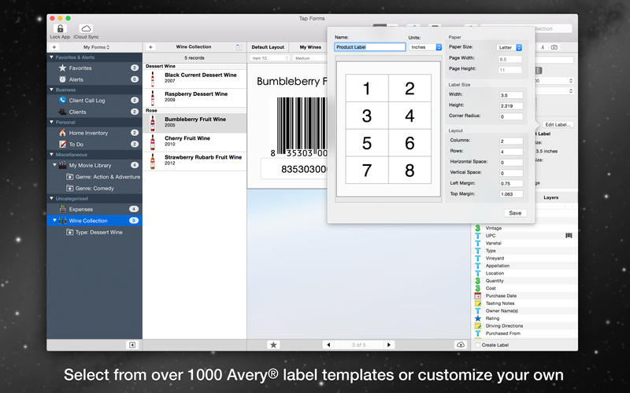Select the Cherry Fruit Wine record
The image size is (630, 393).
tap(187, 138)
